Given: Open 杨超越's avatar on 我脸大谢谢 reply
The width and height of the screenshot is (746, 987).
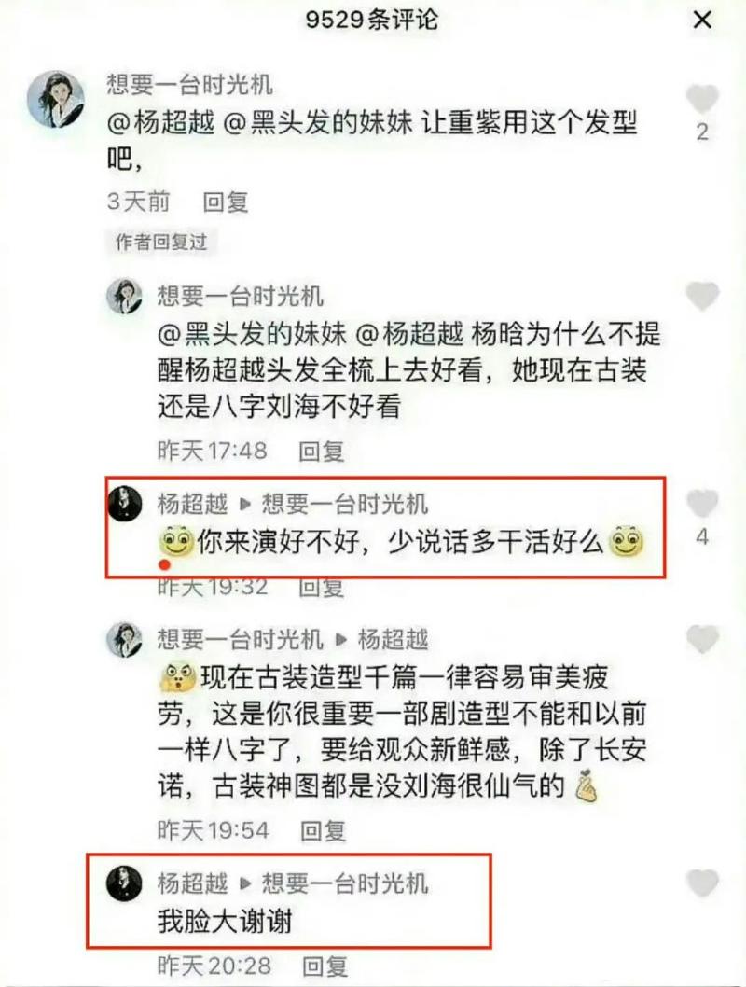Looking at the screenshot, I should 125,883.
